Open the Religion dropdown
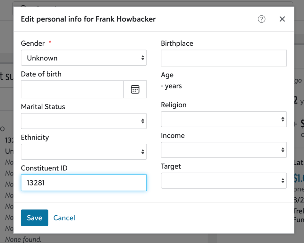 [x=224, y=119]
